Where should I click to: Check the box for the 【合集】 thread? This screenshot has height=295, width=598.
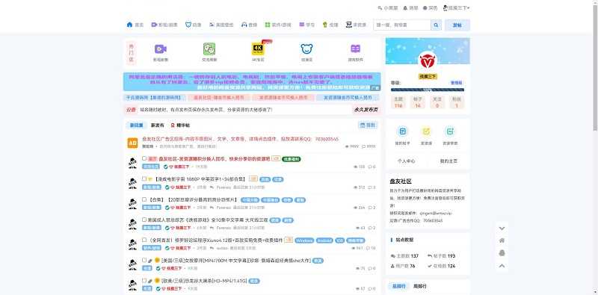144,199
